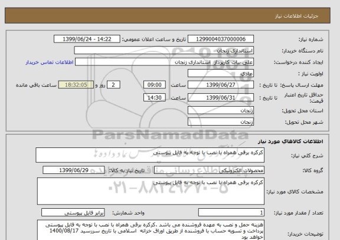Click the ساعت باقی مانده label

[36, 85]
